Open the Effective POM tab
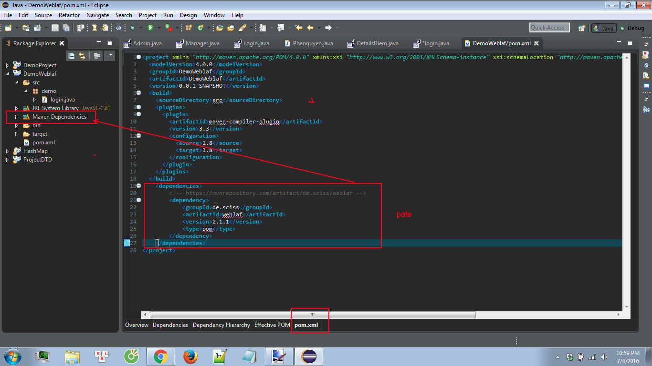 coord(272,325)
